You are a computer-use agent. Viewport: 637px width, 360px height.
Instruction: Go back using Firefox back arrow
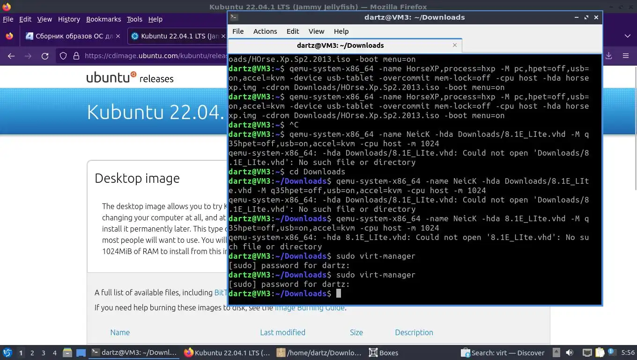coord(11,56)
